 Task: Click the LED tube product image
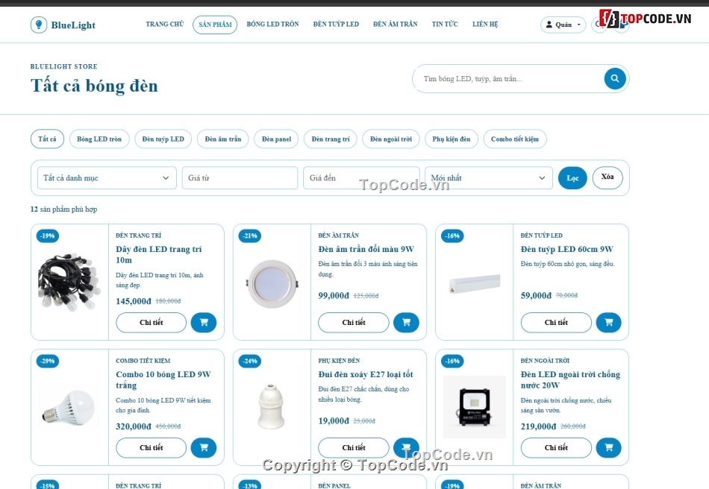(475, 283)
